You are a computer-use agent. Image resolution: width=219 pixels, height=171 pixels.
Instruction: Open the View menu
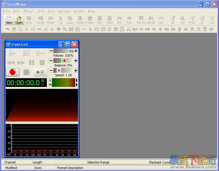41,11
